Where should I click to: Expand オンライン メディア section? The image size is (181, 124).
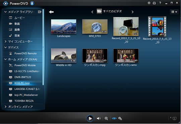(x=5, y=107)
